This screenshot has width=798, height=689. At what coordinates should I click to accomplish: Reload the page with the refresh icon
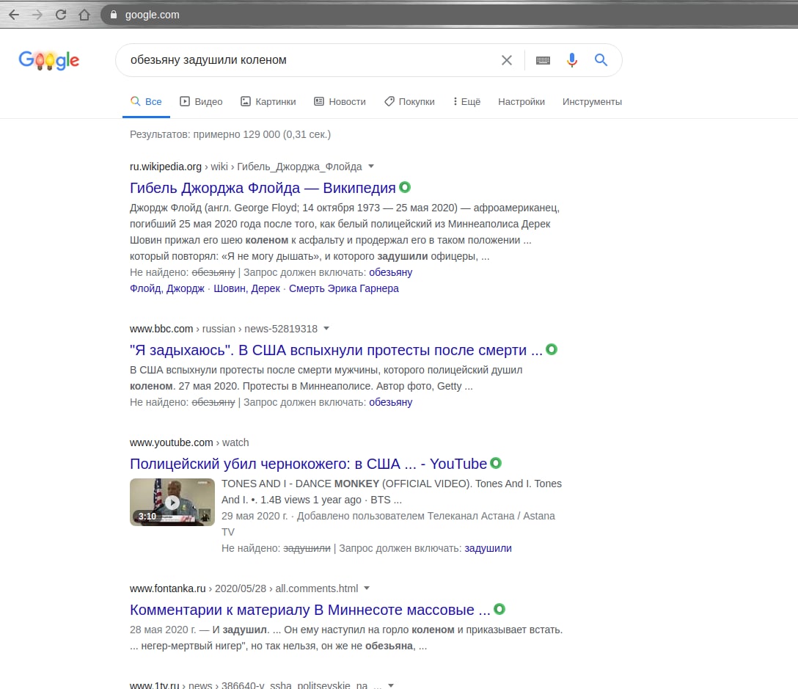click(x=61, y=15)
